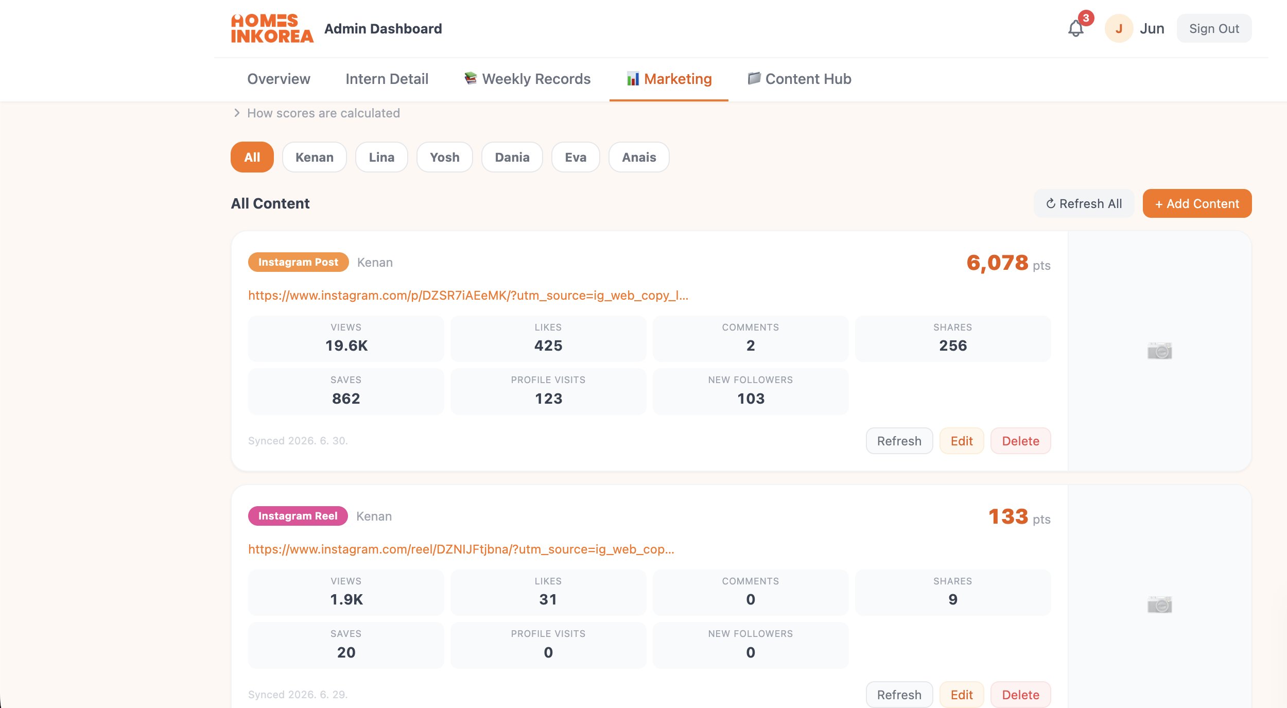This screenshot has height=708, width=1287.
Task: Open the Content Hub tab
Action: click(799, 79)
